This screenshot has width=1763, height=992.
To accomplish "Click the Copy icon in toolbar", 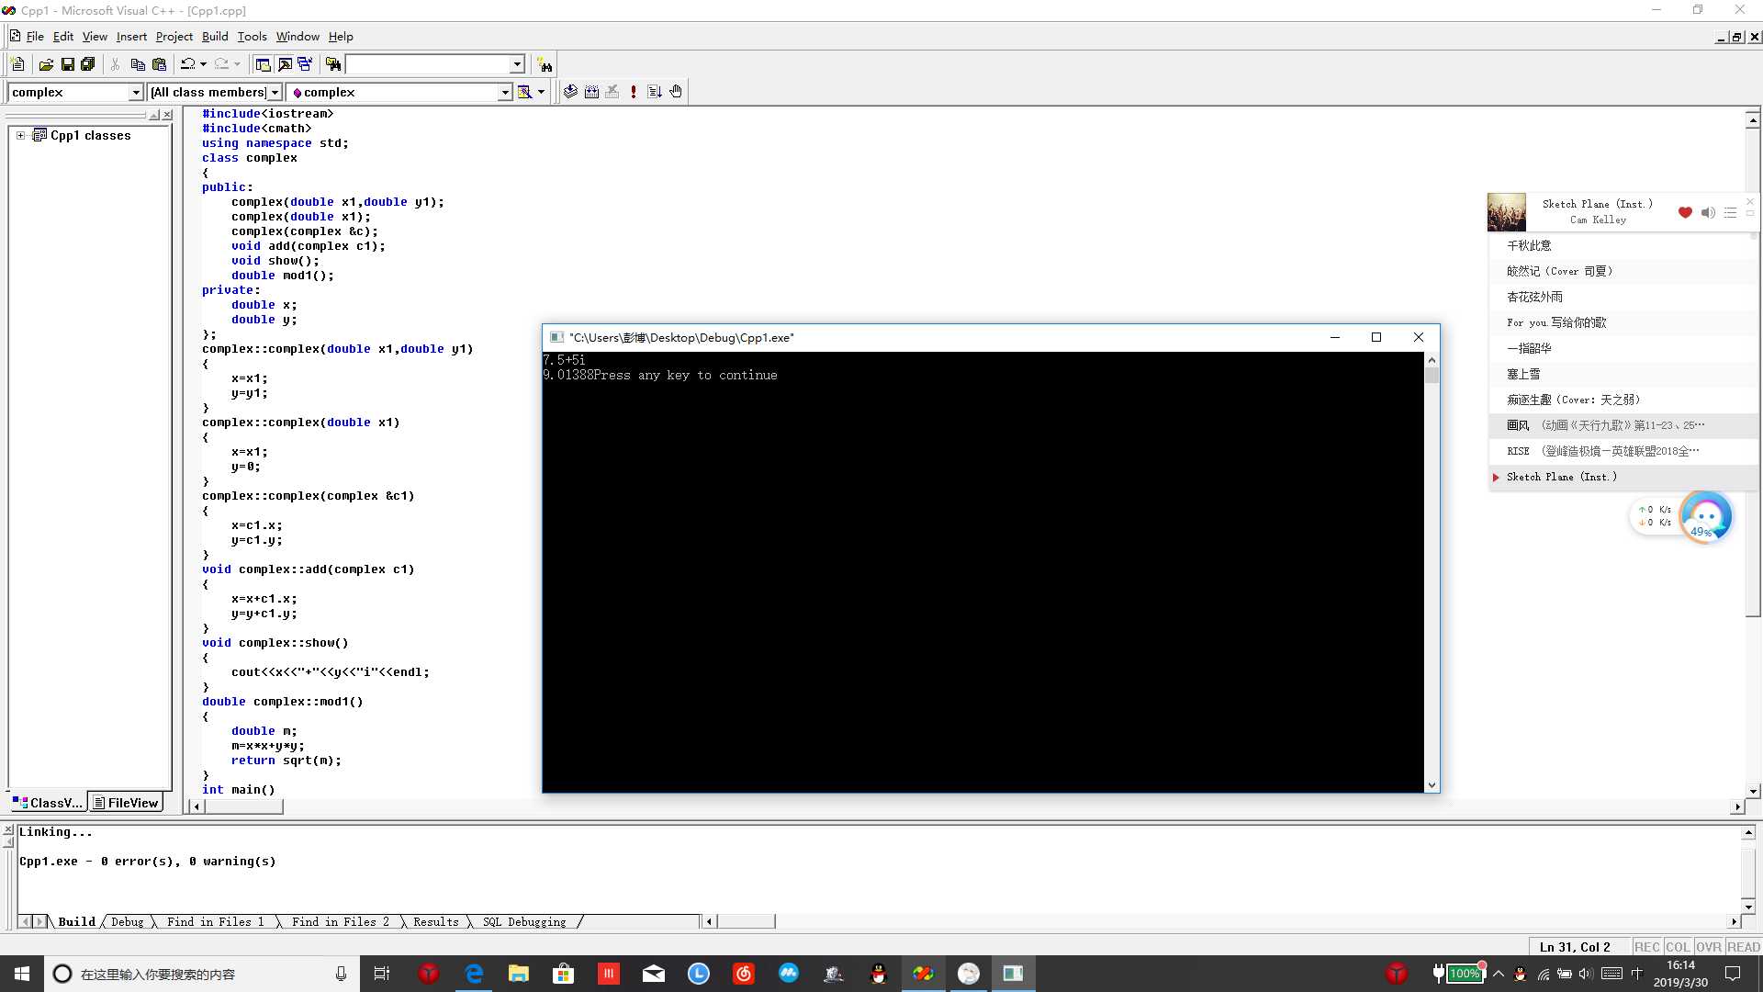I will (138, 64).
